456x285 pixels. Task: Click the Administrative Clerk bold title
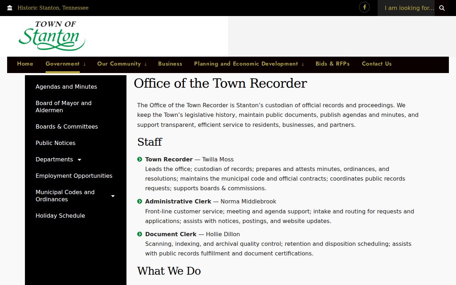point(178,201)
